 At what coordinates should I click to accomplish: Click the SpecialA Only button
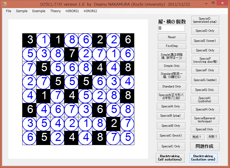pyautogui.click(x=171, y=106)
